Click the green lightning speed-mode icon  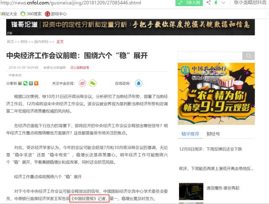click(216, 3)
